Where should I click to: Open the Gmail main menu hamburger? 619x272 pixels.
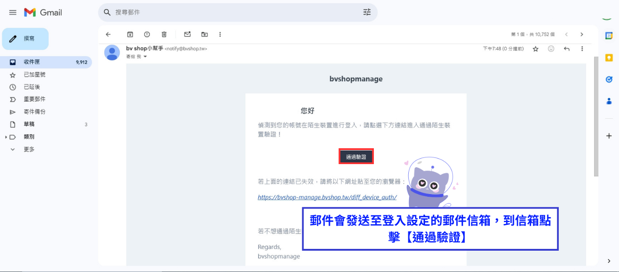pyautogui.click(x=13, y=13)
